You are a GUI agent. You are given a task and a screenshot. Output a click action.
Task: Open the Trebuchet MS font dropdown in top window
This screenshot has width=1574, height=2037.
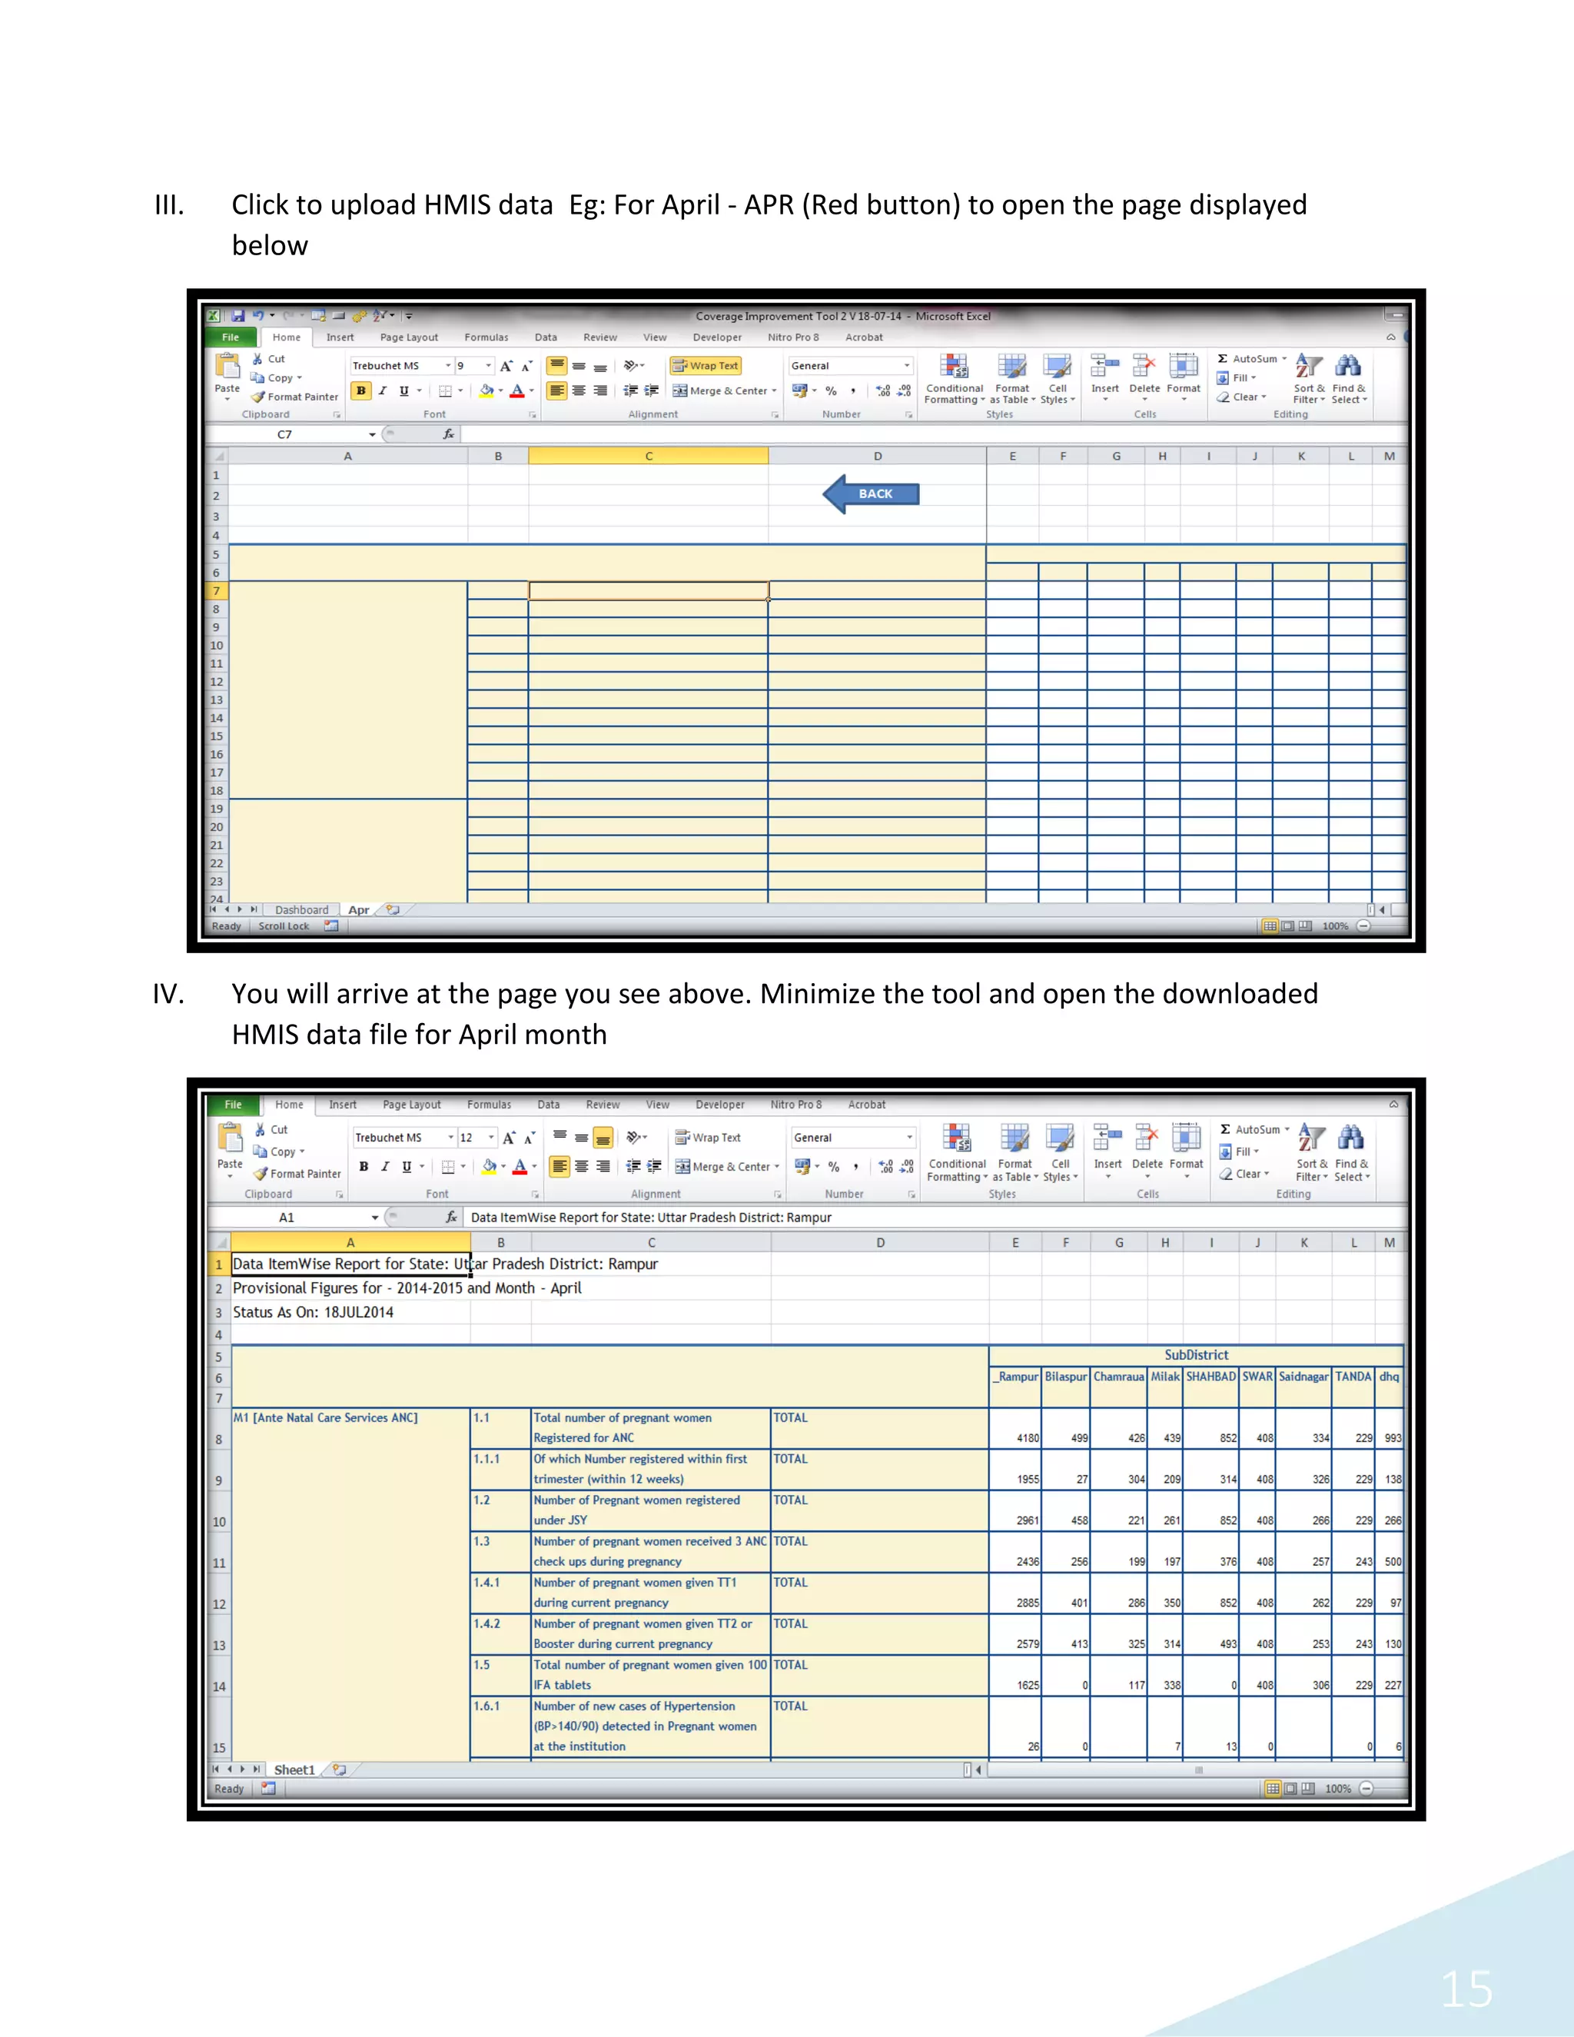click(x=447, y=366)
